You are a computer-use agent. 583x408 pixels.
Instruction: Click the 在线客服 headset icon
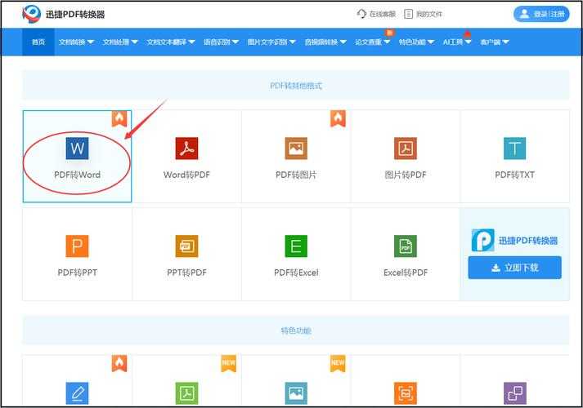tap(362, 14)
